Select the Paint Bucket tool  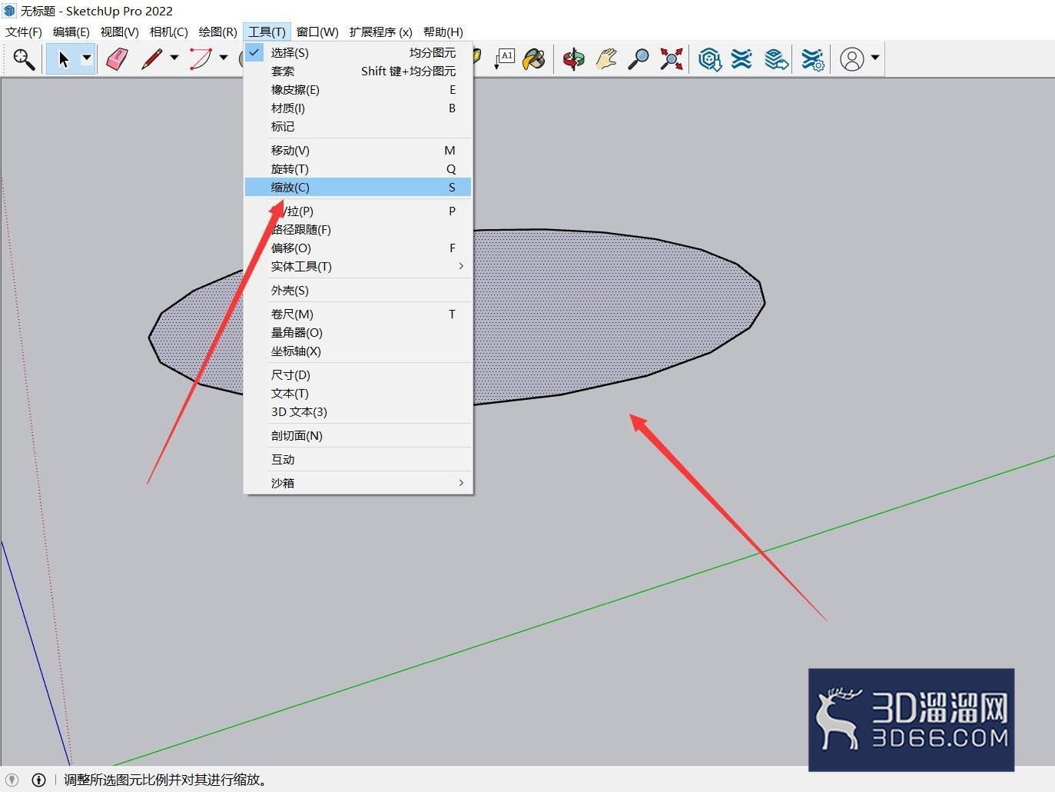[534, 59]
